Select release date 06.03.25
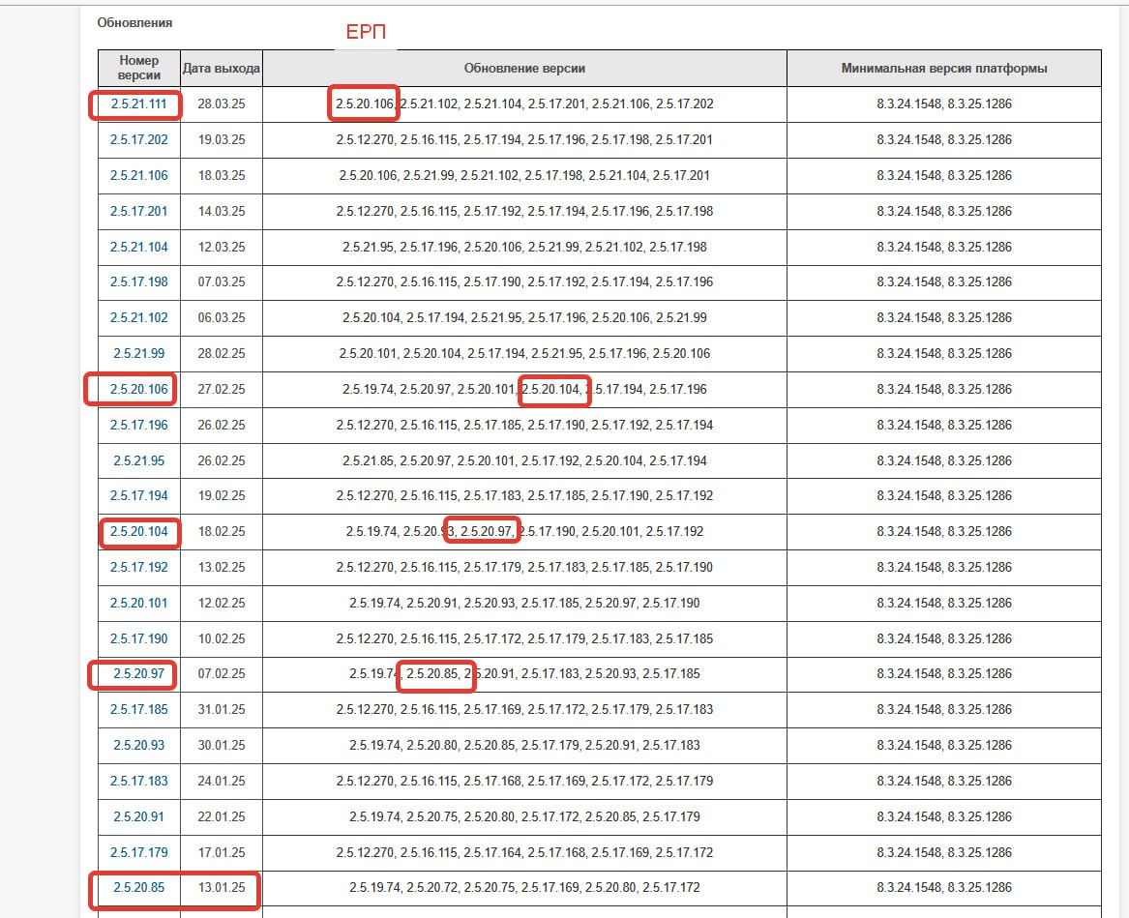Screen dimensions: 1129x918 (221, 318)
